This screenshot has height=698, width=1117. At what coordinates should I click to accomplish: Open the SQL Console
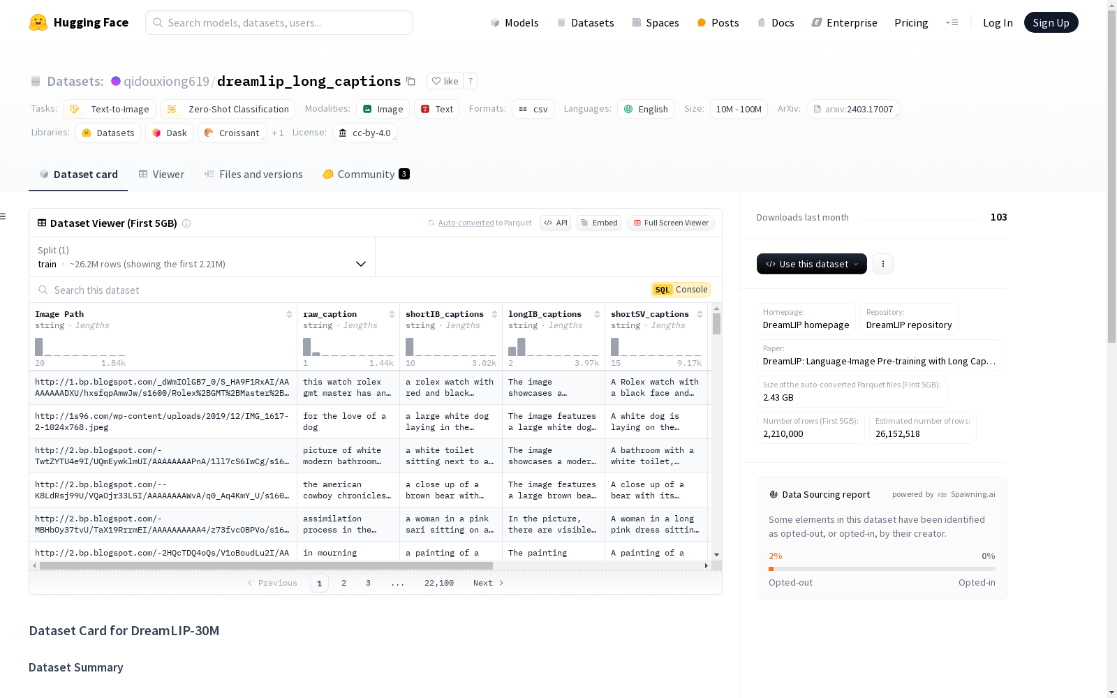pos(681,290)
